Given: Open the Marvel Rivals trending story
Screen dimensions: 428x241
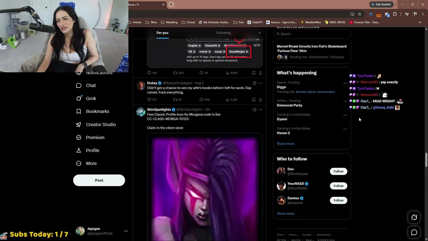Looking at the screenshot, I should point(312,52).
